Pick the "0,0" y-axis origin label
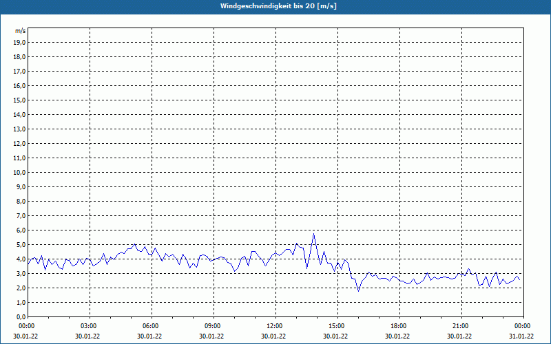The image size is (551, 344). pos(21,316)
